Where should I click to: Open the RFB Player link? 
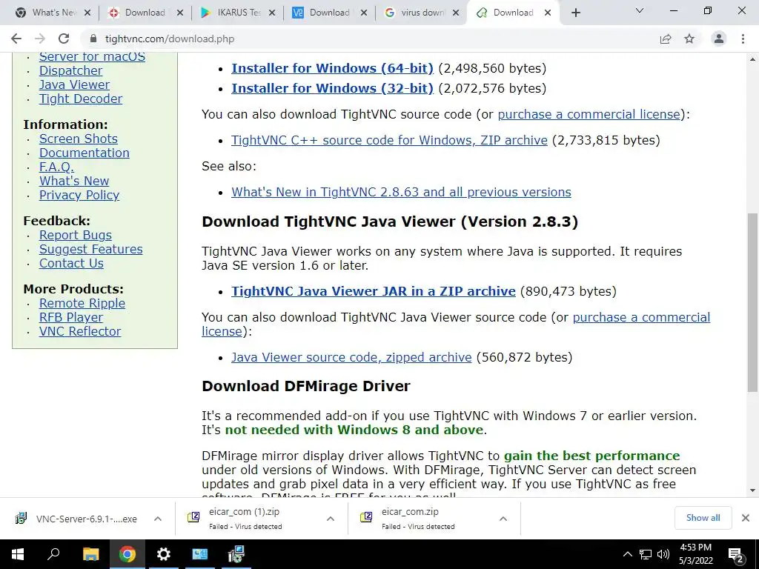[70, 317]
